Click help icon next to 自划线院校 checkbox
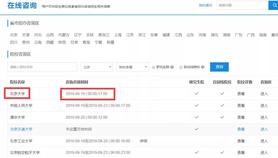Screen dimensions: 278x158 point(203,67)
